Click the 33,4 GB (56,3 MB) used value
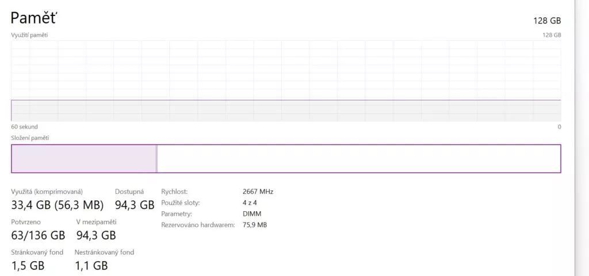The height and width of the screenshot is (276, 589). pos(58,205)
